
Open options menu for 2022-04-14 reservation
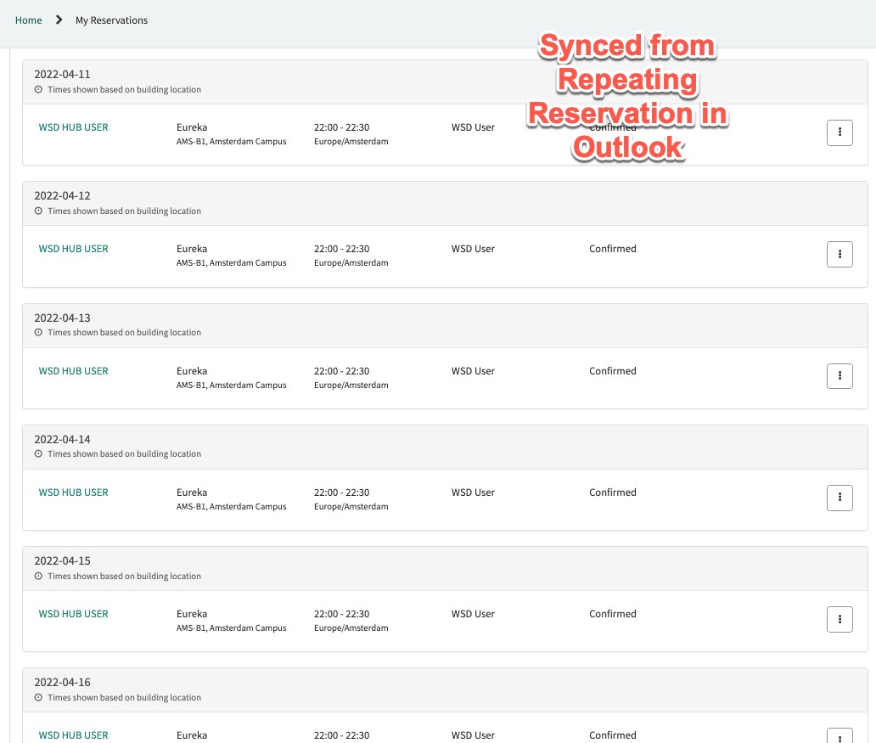[x=839, y=497]
